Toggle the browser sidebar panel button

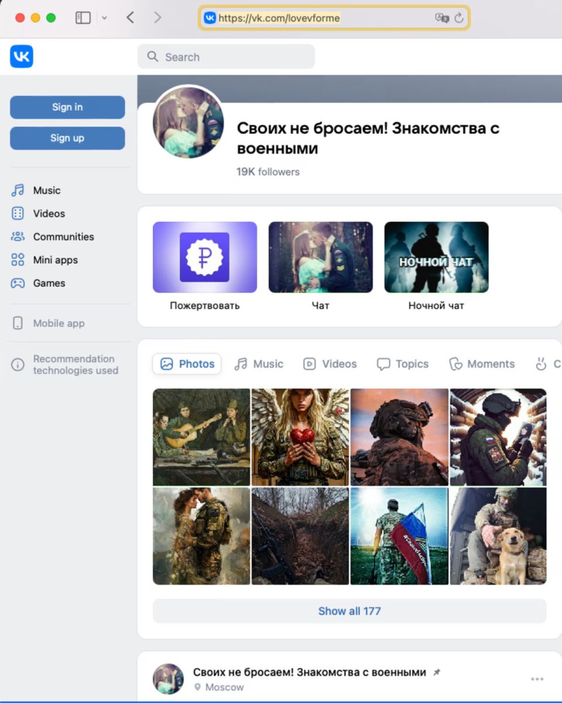(83, 18)
